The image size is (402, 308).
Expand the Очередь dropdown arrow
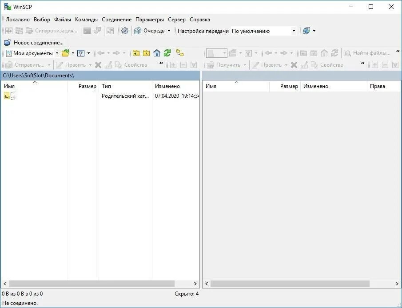click(169, 31)
